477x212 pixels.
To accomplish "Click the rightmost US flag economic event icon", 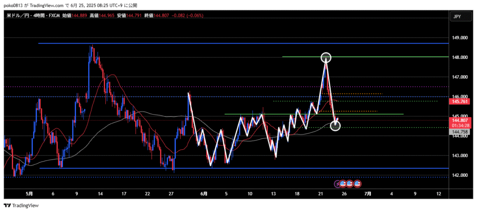I will 357,184.
